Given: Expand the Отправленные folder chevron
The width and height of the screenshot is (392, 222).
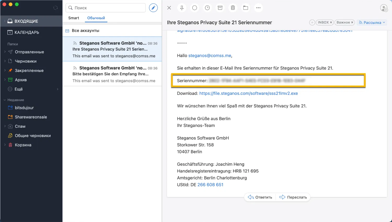Looking at the screenshot, I should coord(5,52).
